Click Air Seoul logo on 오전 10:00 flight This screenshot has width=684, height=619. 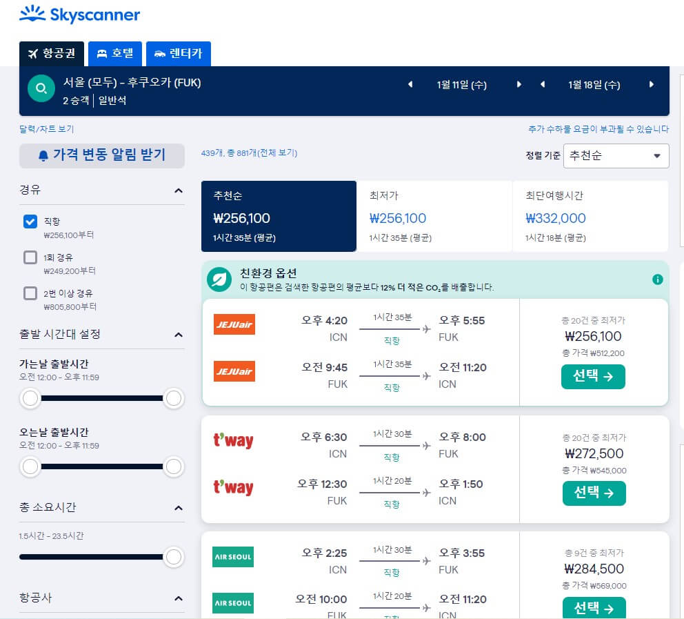point(233,603)
